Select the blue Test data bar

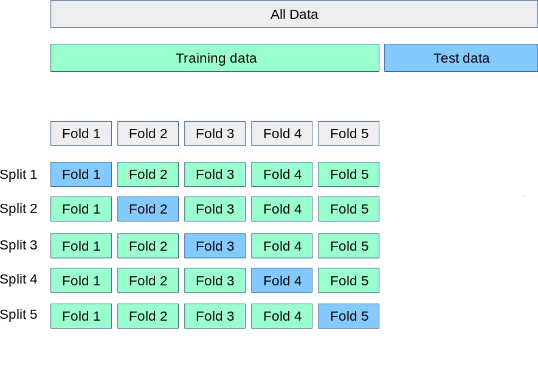(x=461, y=58)
